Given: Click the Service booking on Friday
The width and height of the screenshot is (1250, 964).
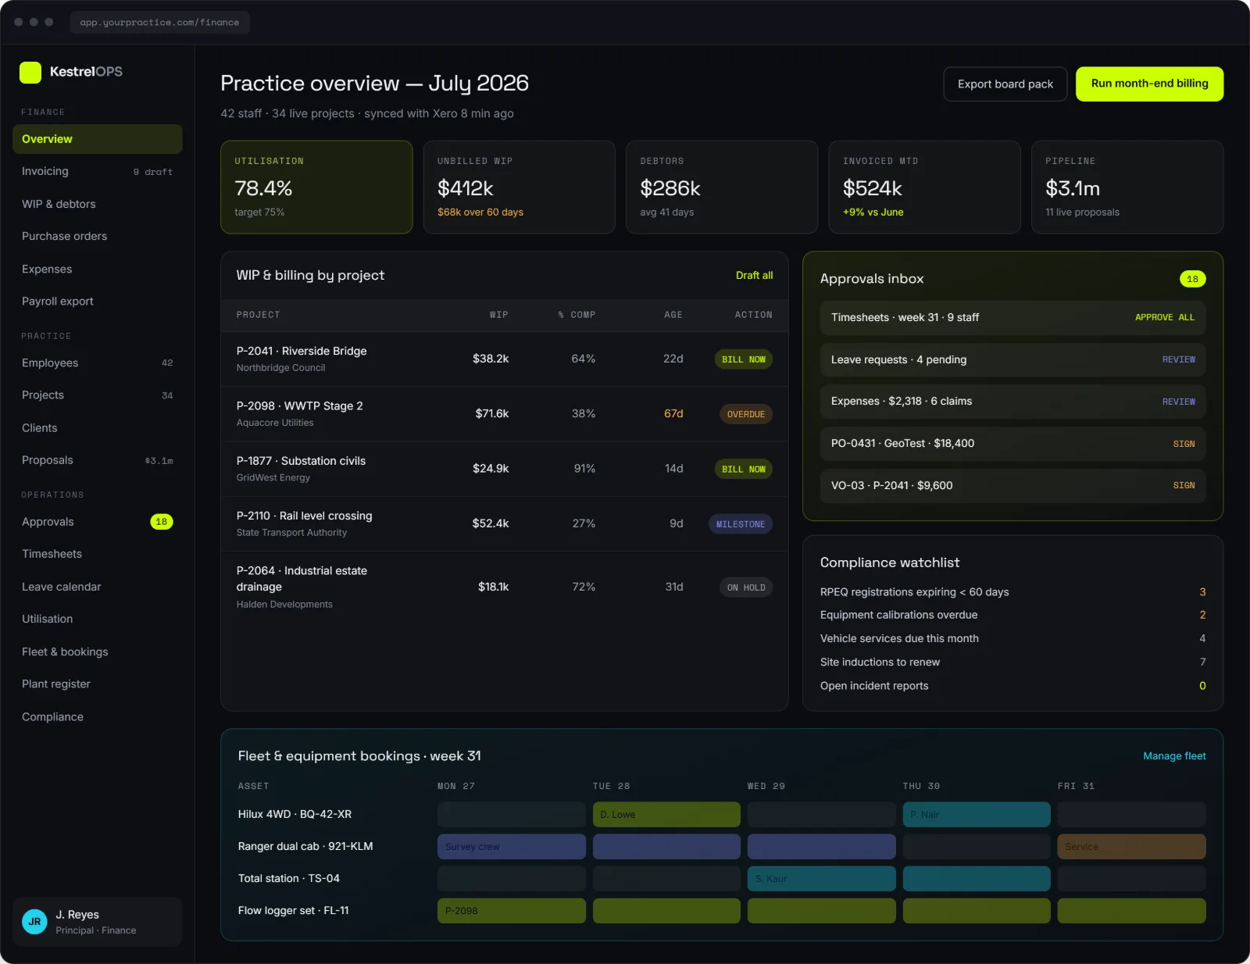Looking at the screenshot, I should 1131,846.
